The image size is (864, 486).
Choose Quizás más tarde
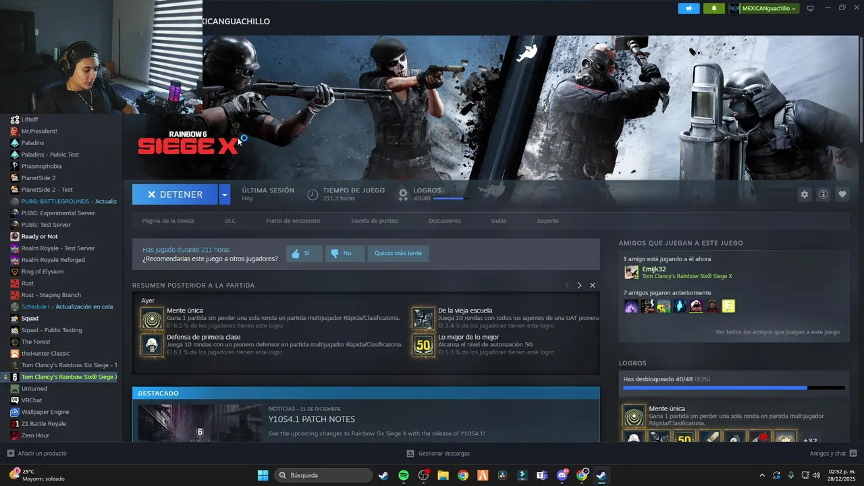398,253
